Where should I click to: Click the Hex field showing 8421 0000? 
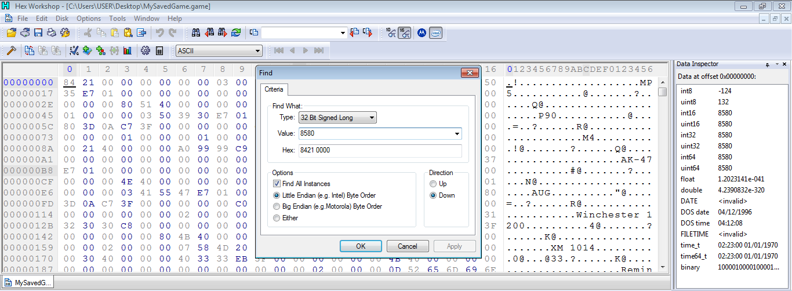pyautogui.click(x=380, y=151)
